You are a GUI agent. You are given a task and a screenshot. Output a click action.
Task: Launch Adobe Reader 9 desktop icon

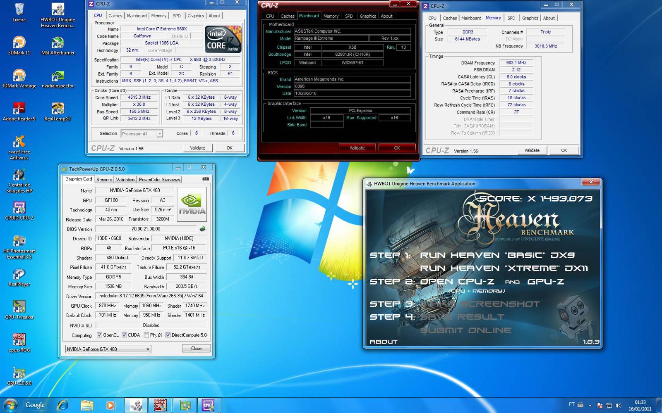pos(19,112)
